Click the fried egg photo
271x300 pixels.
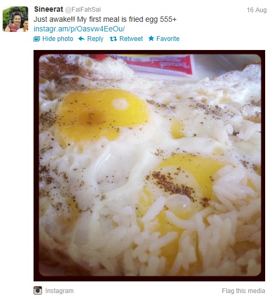150,165
